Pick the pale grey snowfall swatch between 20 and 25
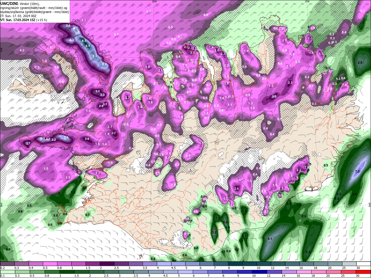Image resolution: width=371 pixels, height=278 pixels. tap(335, 264)
